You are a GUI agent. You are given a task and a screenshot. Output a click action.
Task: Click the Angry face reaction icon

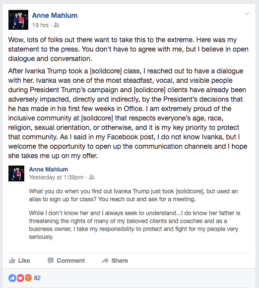coord(28,278)
